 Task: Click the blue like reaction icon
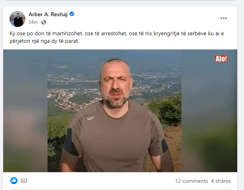tap(14, 180)
